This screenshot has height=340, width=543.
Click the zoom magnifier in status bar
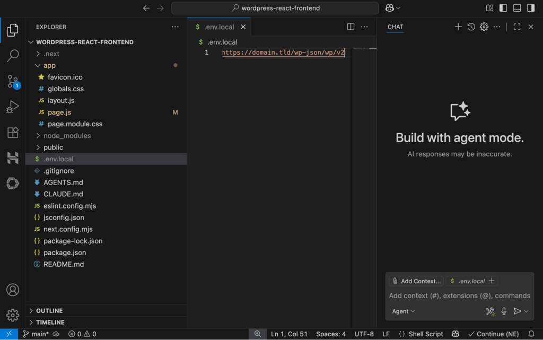(x=258, y=334)
